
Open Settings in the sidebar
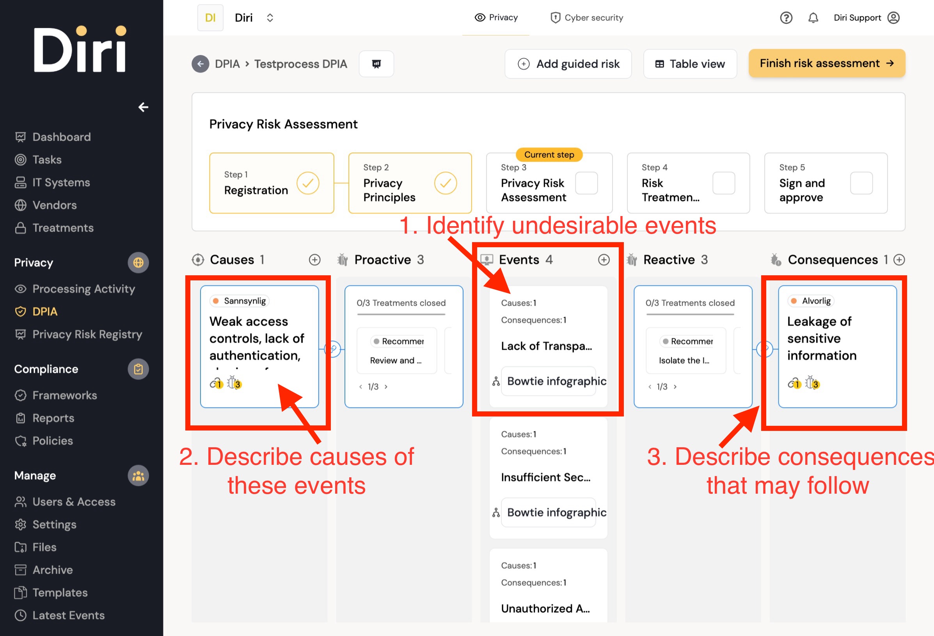[x=45, y=525]
